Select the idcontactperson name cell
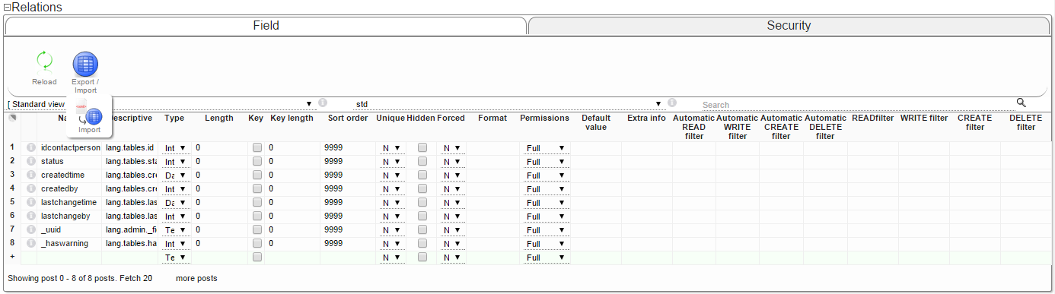The height and width of the screenshot is (294, 1055). pos(70,148)
